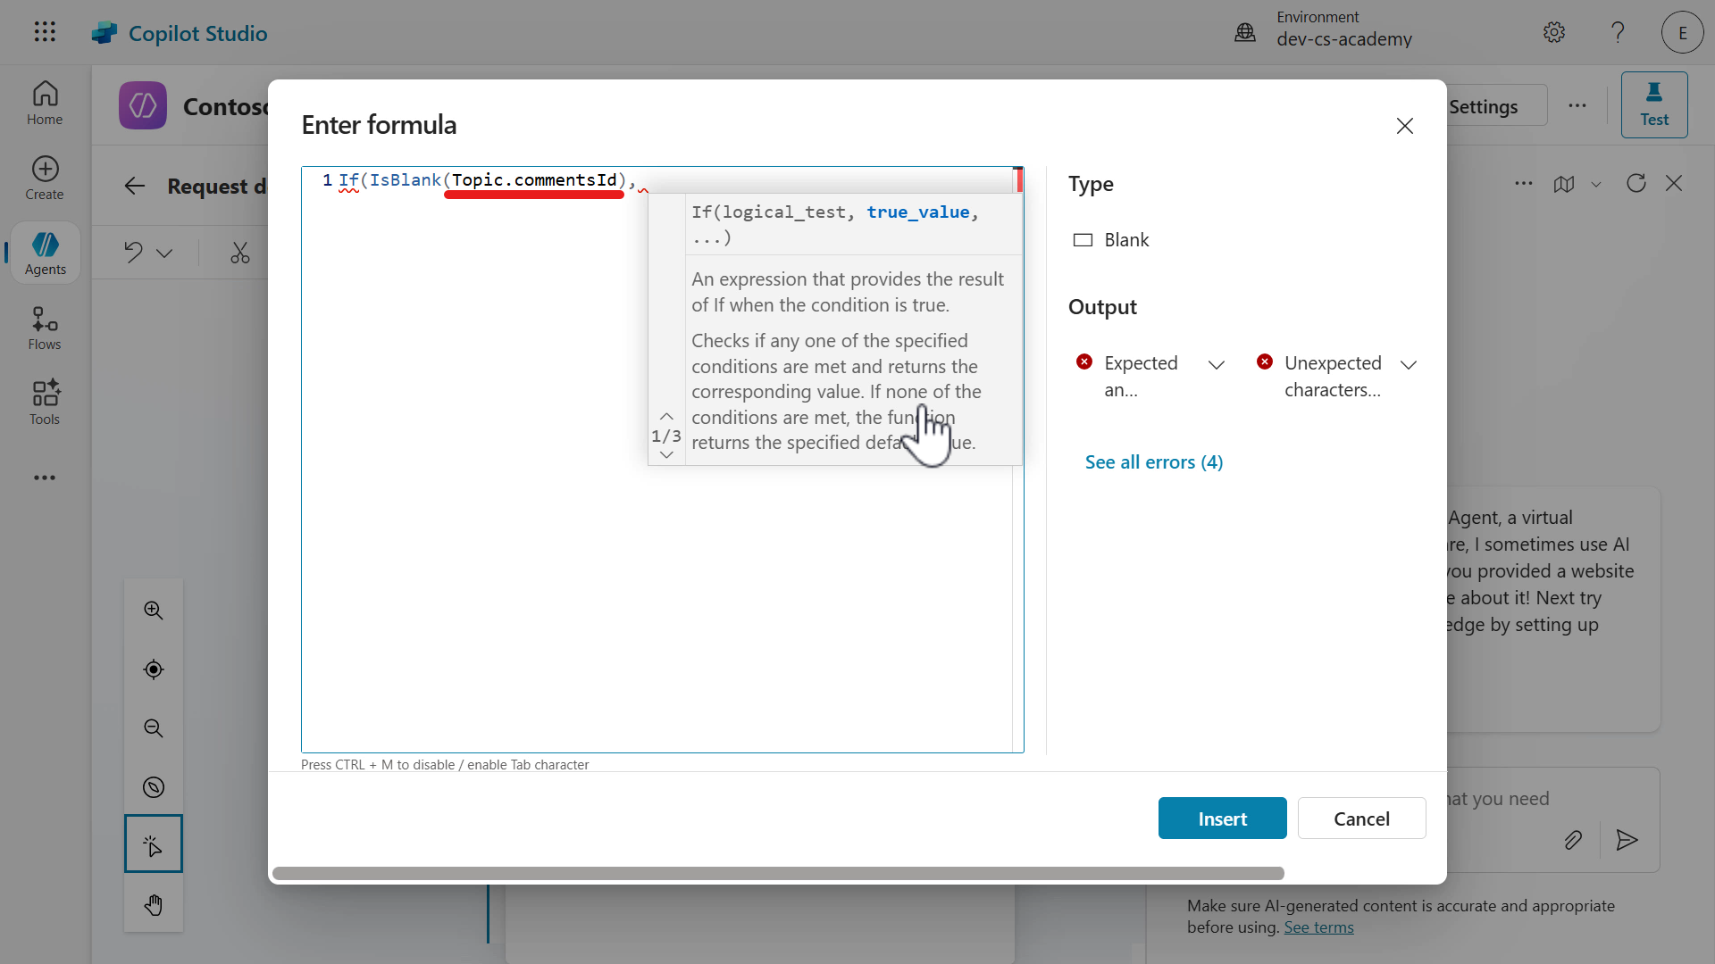The height and width of the screenshot is (964, 1715).
Task: Activate the pan hand tool
Action: click(x=153, y=904)
